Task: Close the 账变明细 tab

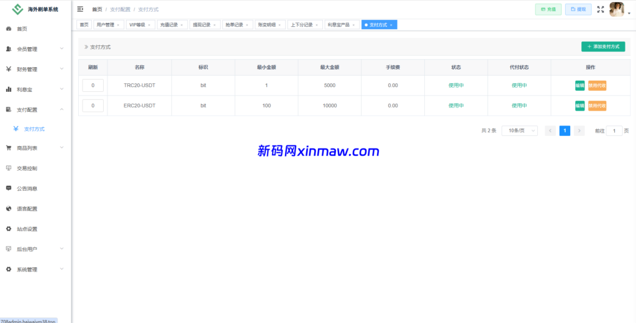Action: (x=279, y=25)
